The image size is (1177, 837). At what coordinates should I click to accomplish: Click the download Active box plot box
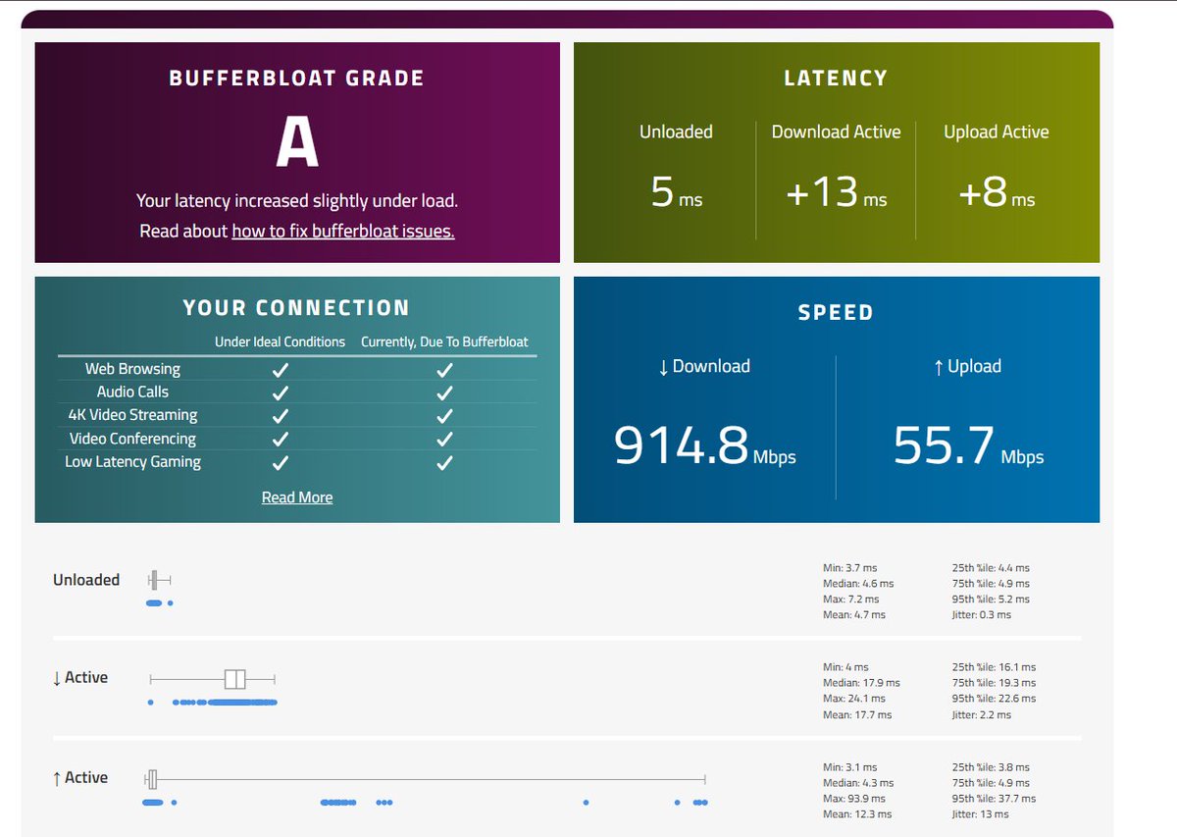(x=234, y=679)
